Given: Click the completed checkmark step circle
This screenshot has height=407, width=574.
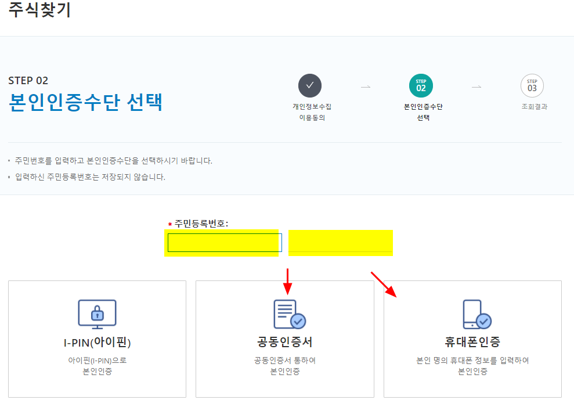Looking at the screenshot, I should (310, 86).
